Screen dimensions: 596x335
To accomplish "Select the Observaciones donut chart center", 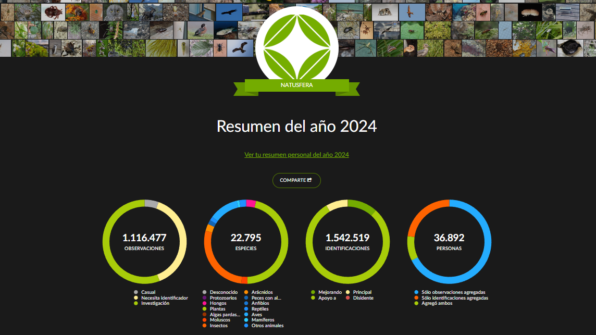I will [x=144, y=242].
